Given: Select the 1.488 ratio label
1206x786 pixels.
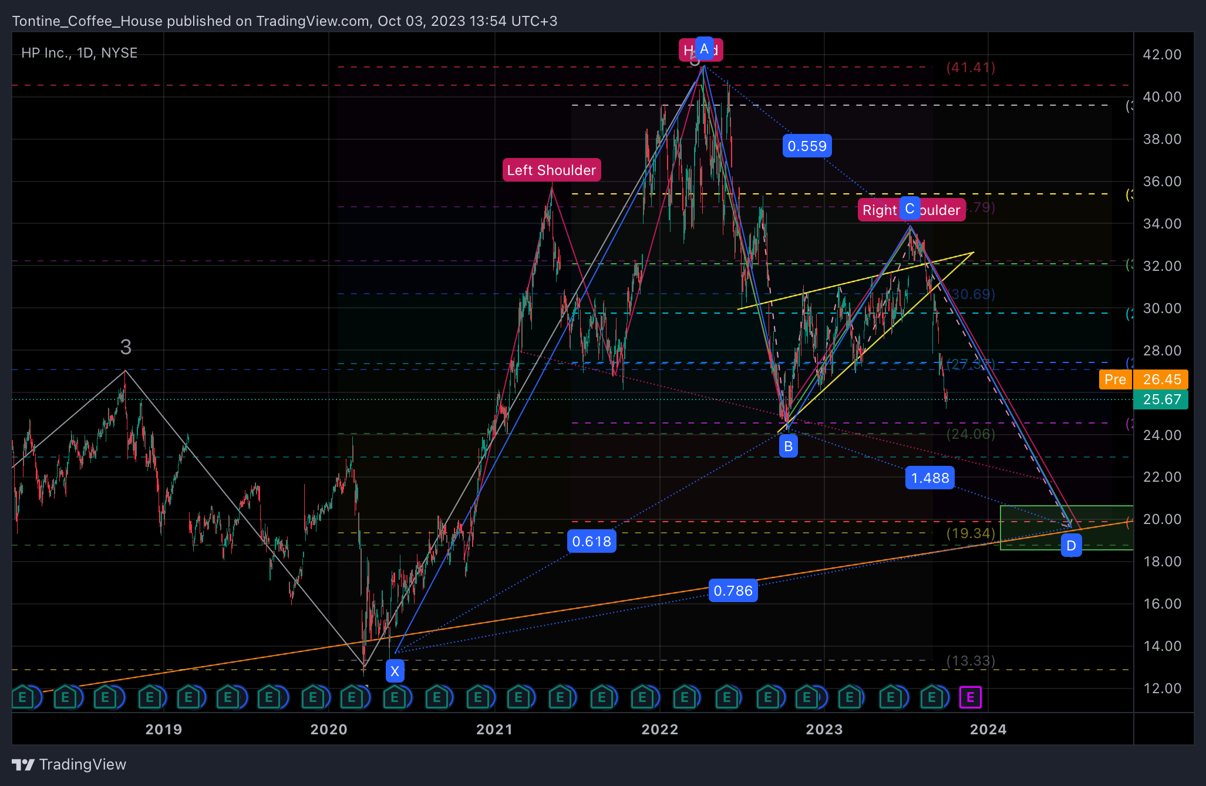Looking at the screenshot, I should [x=930, y=478].
